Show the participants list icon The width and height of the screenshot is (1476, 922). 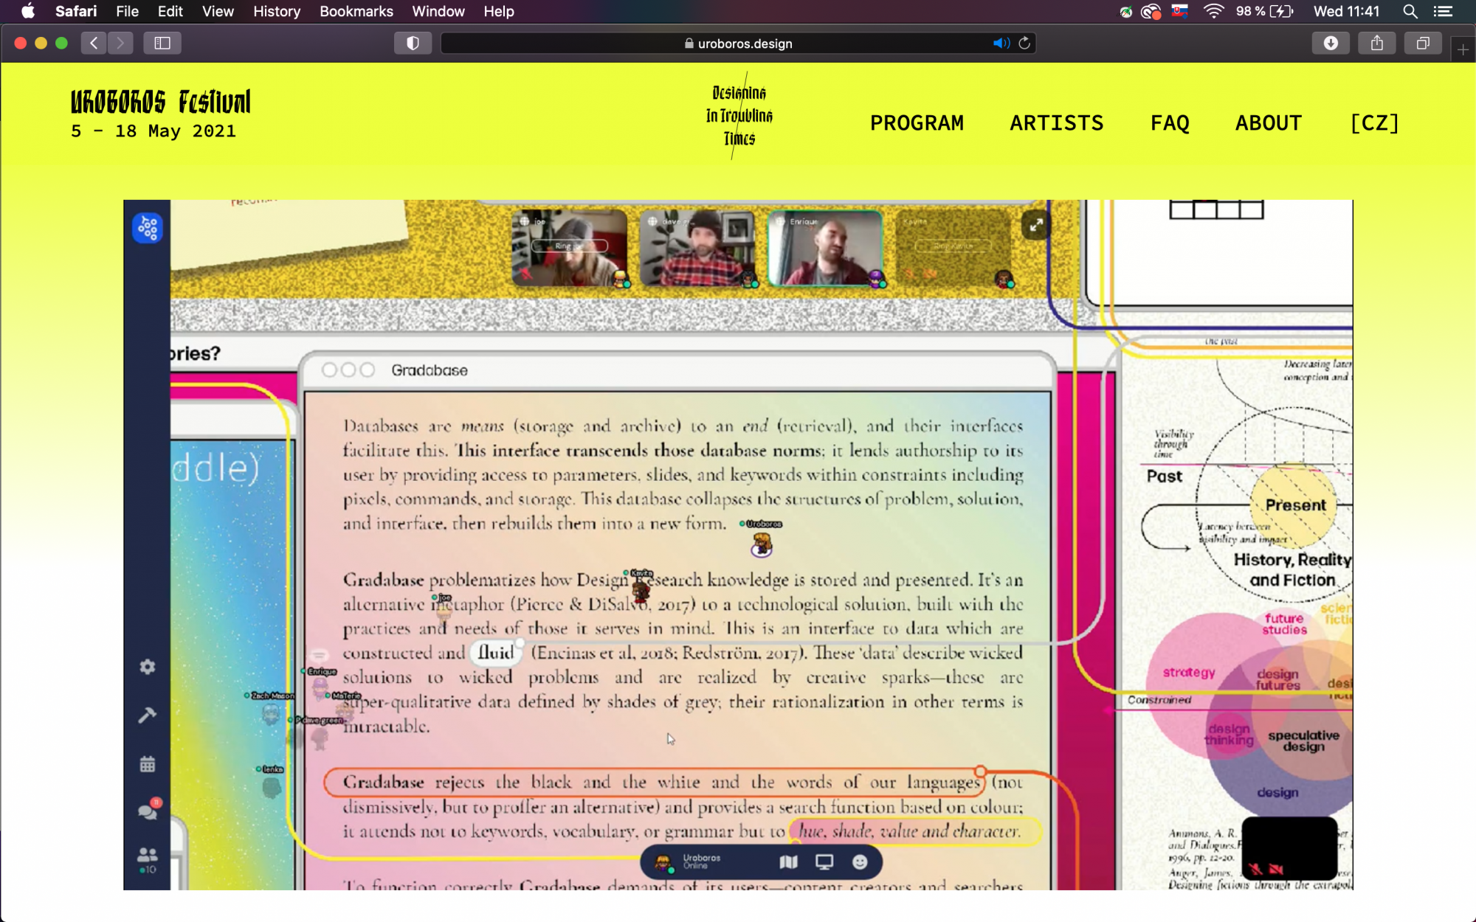click(148, 857)
